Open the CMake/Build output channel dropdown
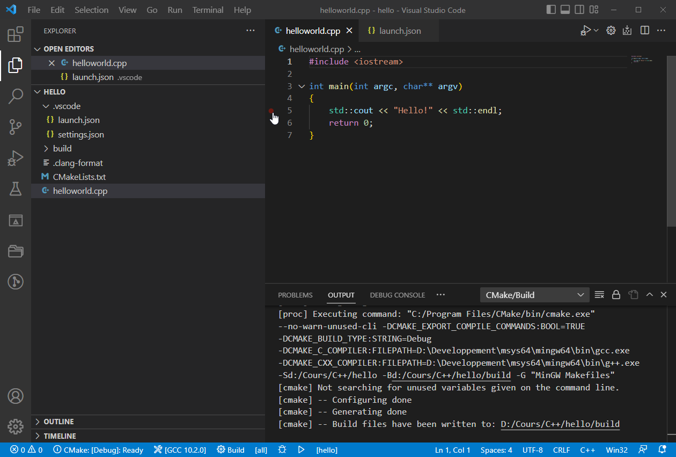The image size is (676, 457). [534, 295]
